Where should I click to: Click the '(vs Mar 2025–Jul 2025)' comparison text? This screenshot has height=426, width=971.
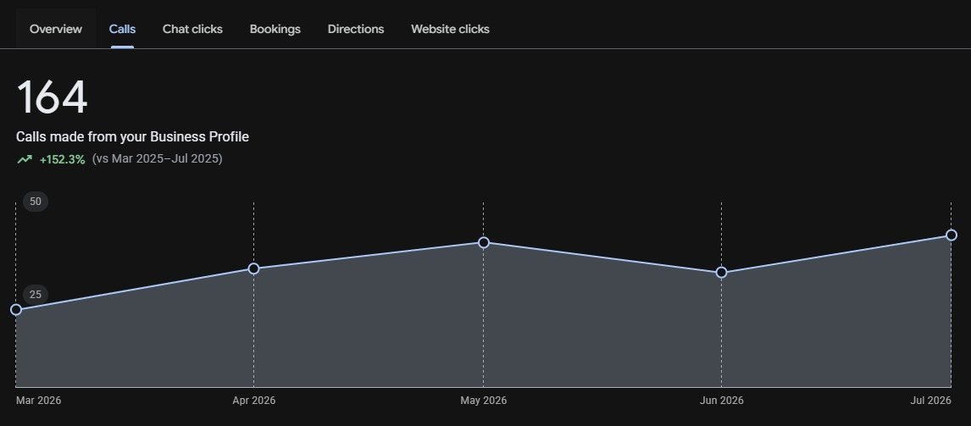pyautogui.click(x=158, y=158)
